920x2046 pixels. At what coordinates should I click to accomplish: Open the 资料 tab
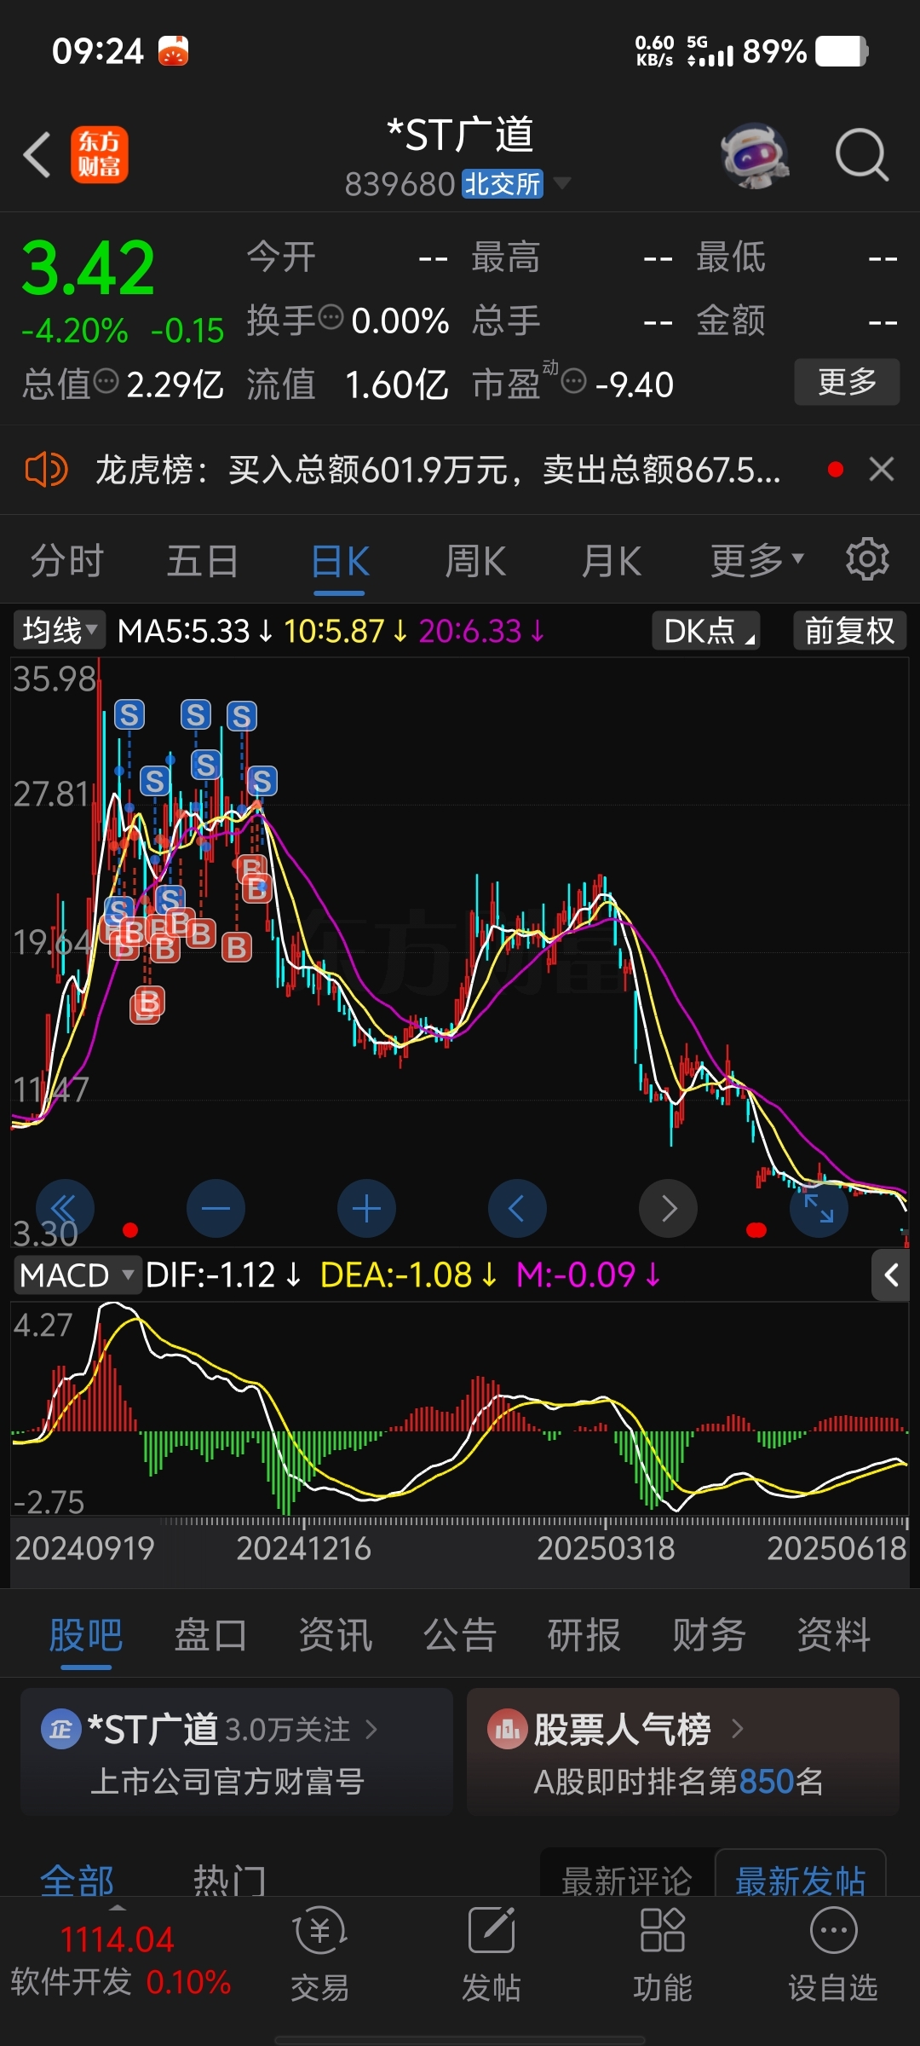coord(833,1635)
